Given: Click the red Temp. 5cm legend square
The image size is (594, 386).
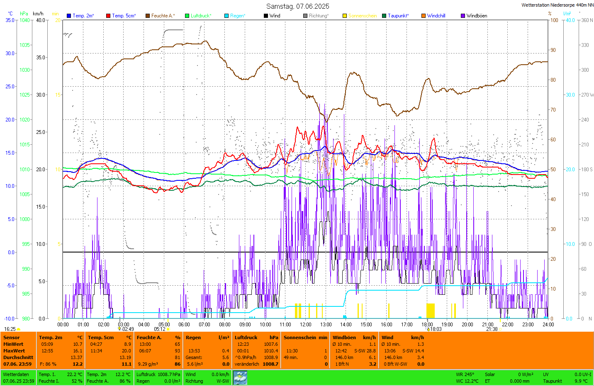Looking at the screenshot, I should pos(108,16).
